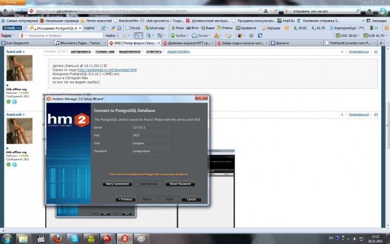Open the PostgreSQL troubleshooting link
Screen dimensions: 390x244
pyautogui.click(x=149, y=174)
